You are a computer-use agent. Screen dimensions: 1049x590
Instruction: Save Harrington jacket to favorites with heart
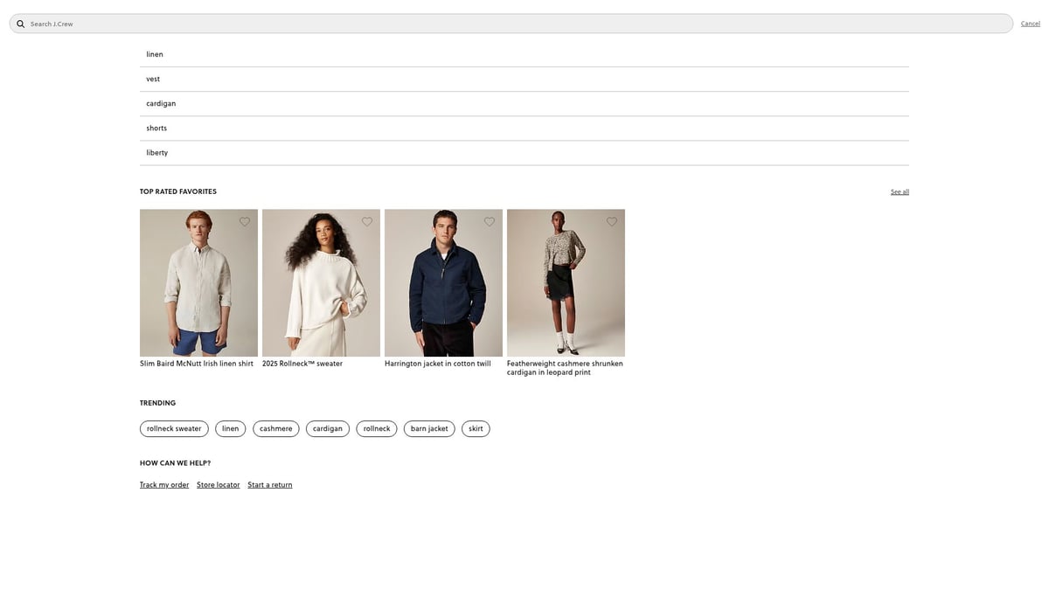pos(490,222)
